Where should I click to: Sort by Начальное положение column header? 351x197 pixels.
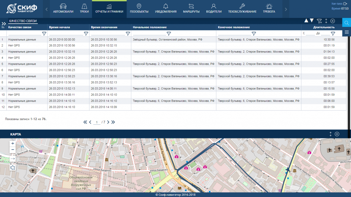point(150,27)
